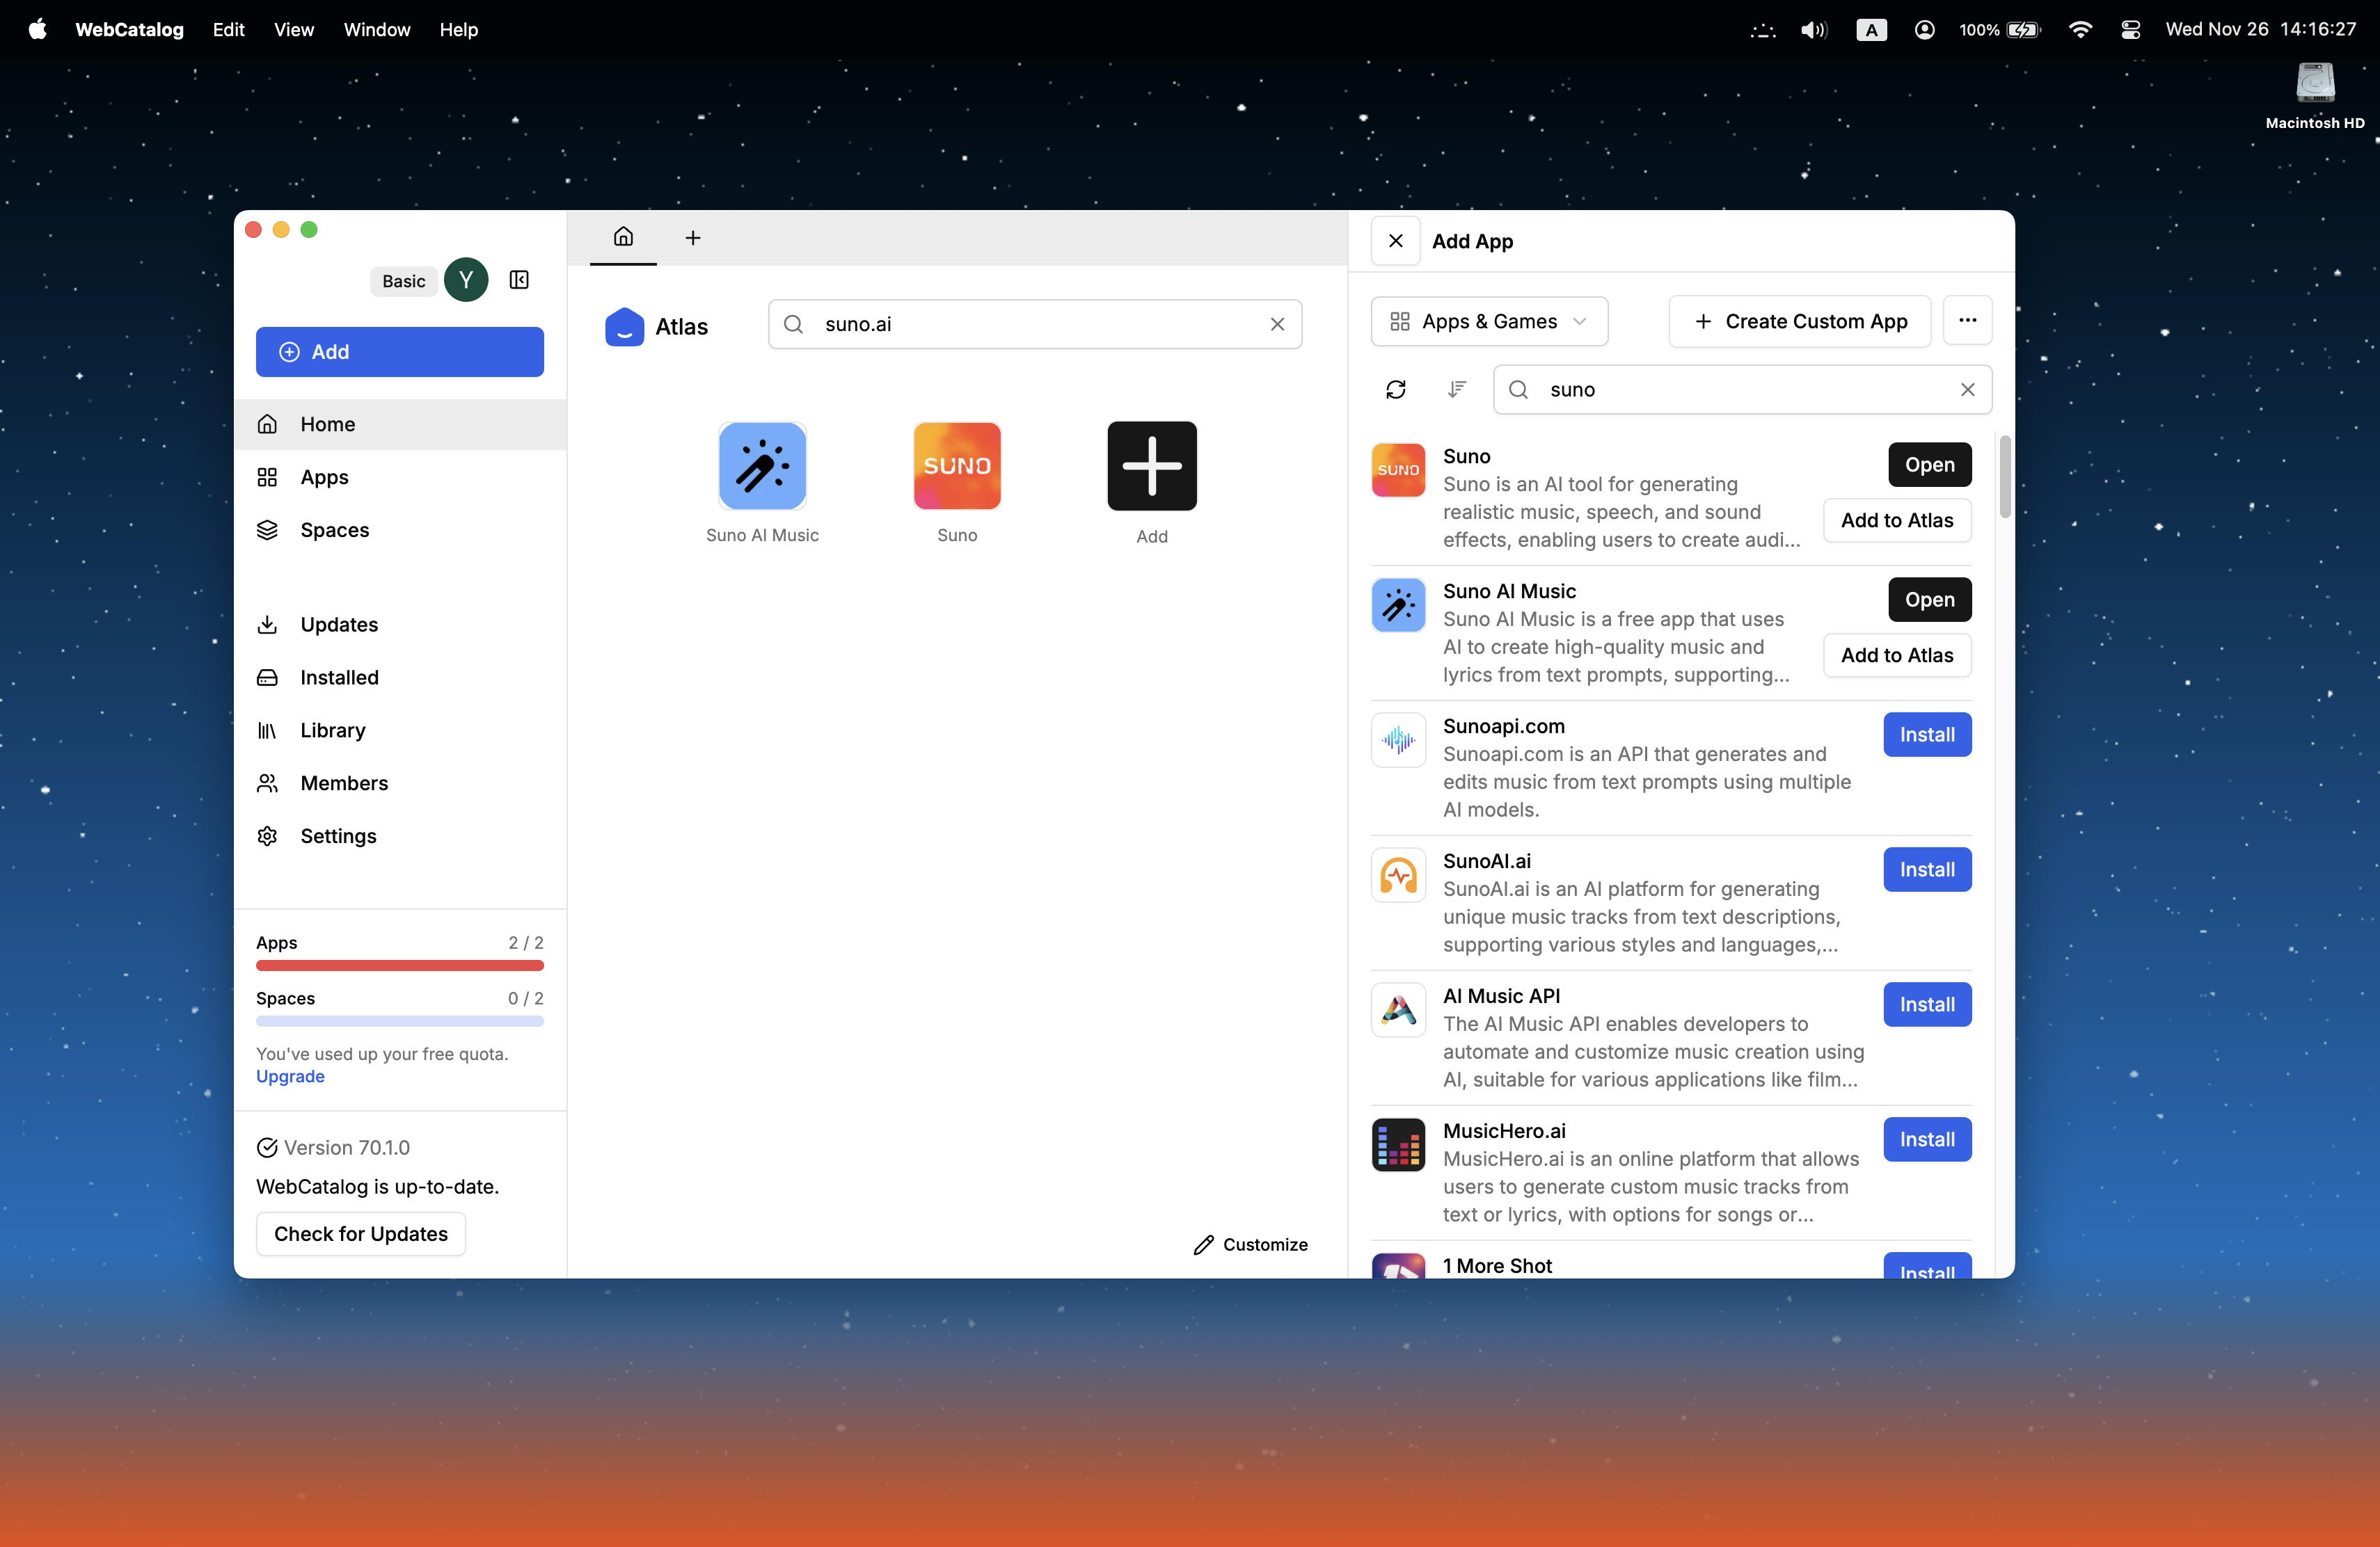Click the Customize pencil button

pos(1250,1244)
